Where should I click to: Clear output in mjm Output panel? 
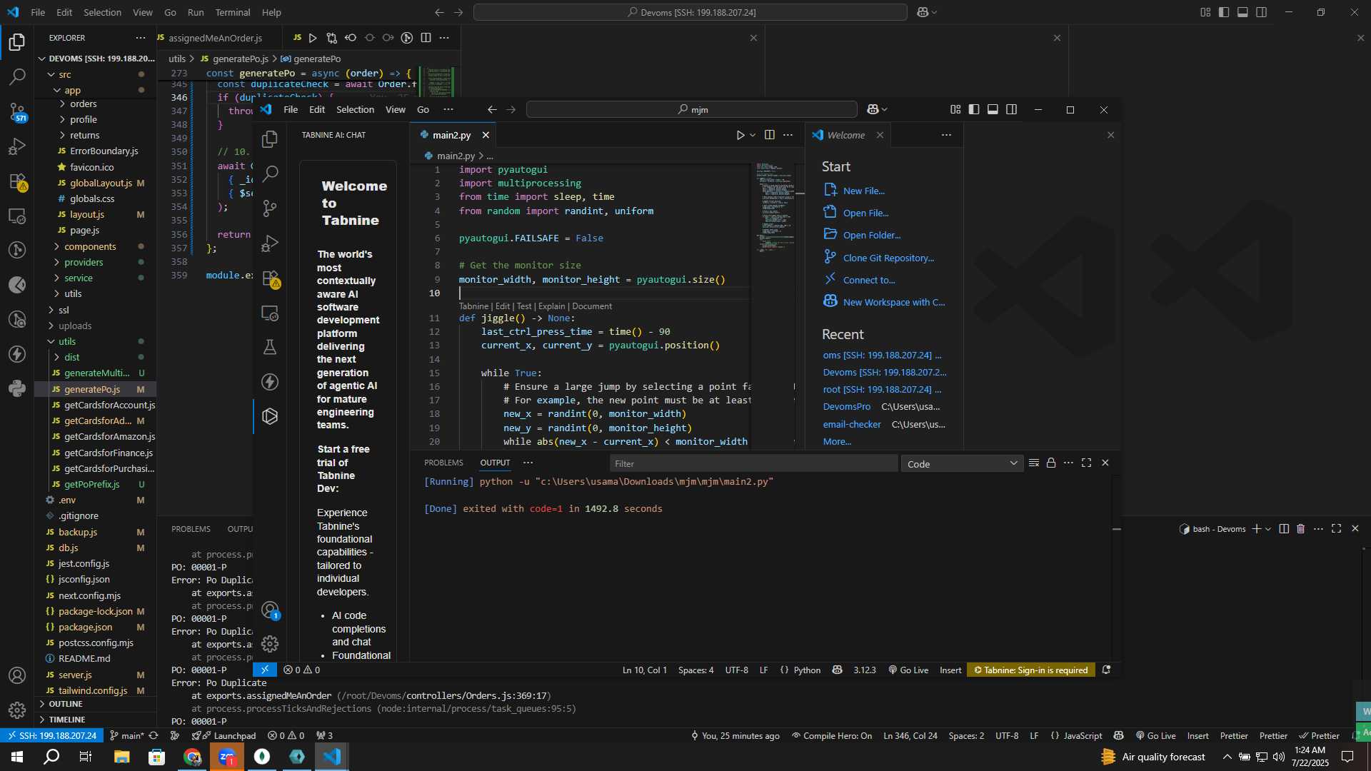(x=1033, y=463)
